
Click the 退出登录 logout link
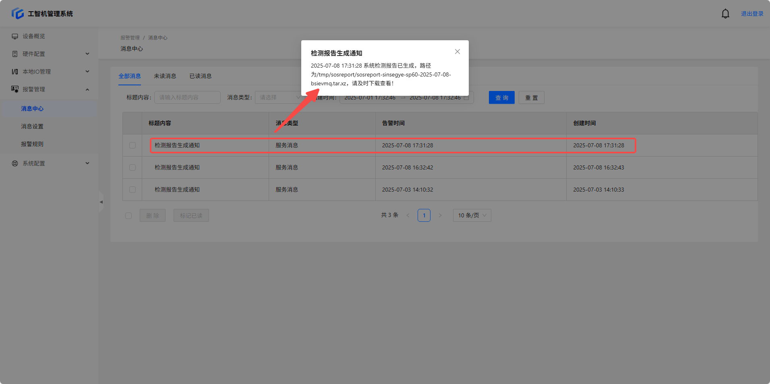(x=752, y=14)
